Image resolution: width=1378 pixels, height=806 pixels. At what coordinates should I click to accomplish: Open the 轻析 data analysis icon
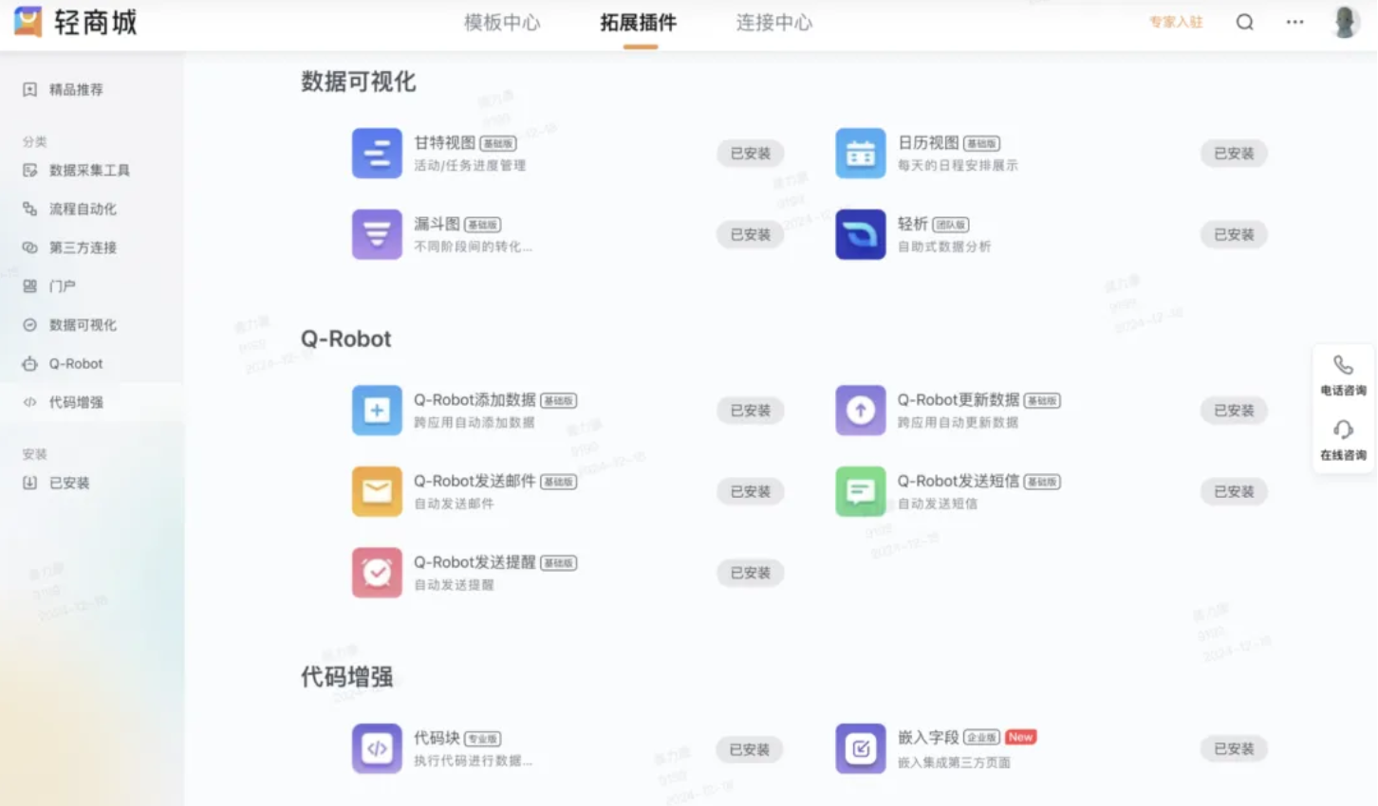[x=861, y=234]
